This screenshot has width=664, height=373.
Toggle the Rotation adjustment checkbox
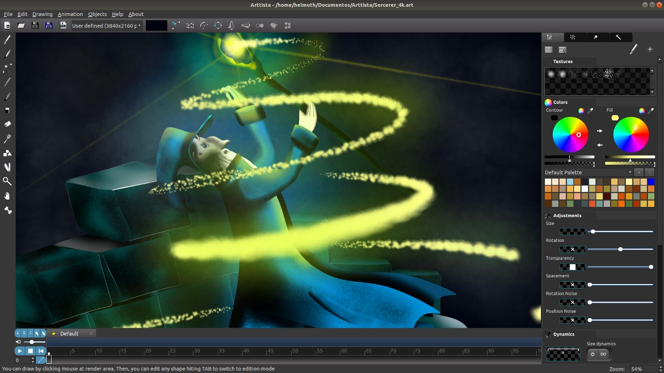pos(572,249)
